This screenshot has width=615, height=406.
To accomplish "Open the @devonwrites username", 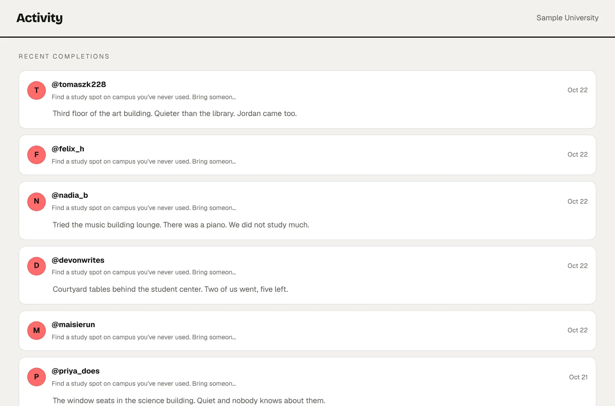I will (x=78, y=260).
